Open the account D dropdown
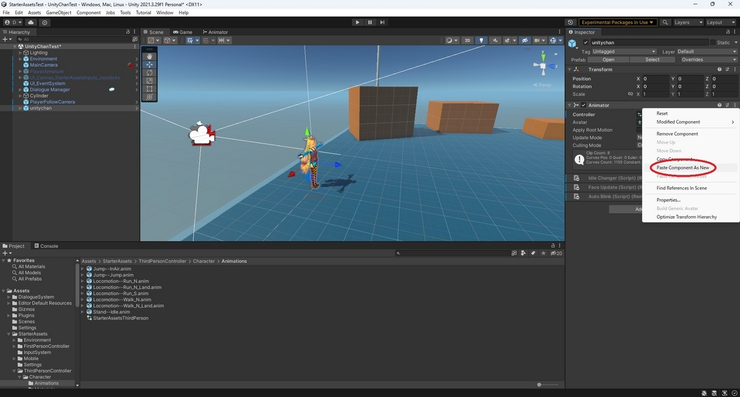740x397 pixels. click(x=13, y=22)
